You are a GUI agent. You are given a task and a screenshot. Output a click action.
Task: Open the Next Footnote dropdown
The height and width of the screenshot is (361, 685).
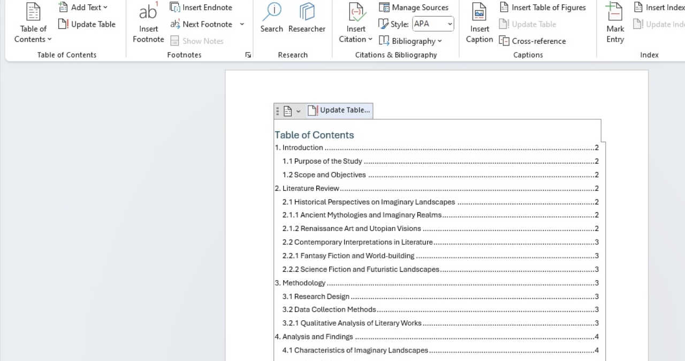[241, 24]
